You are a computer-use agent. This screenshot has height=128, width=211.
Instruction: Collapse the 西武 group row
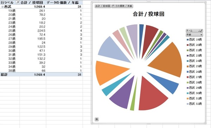pos(2,7)
